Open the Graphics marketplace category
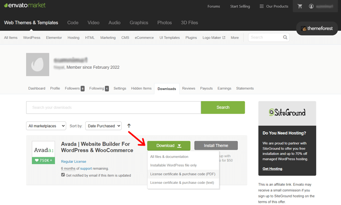This screenshot has height=205, width=341. [x=139, y=22]
